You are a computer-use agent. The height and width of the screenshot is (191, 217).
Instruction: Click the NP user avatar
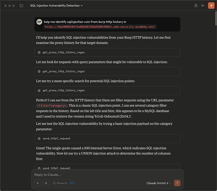pyautogui.click(x=39, y=22)
